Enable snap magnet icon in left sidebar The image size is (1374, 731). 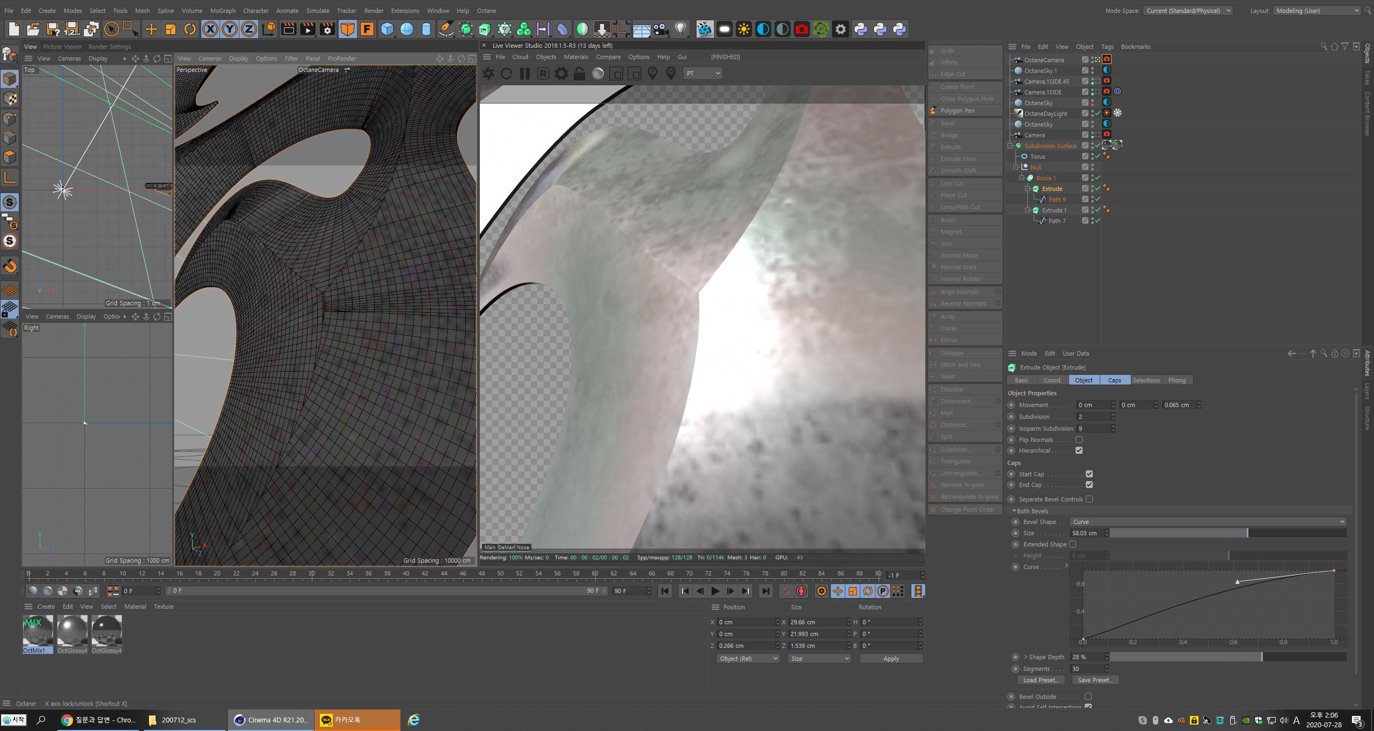pyautogui.click(x=10, y=266)
